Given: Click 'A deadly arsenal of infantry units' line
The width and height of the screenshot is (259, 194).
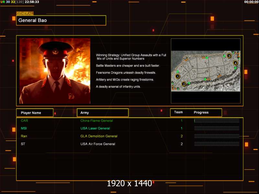Looking at the screenshot, I should tap(118, 87).
